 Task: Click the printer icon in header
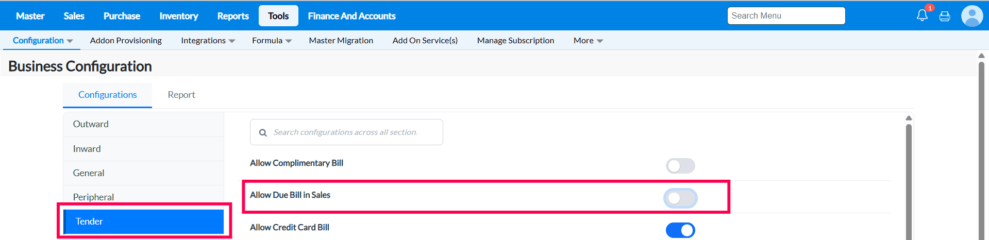click(x=945, y=16)
